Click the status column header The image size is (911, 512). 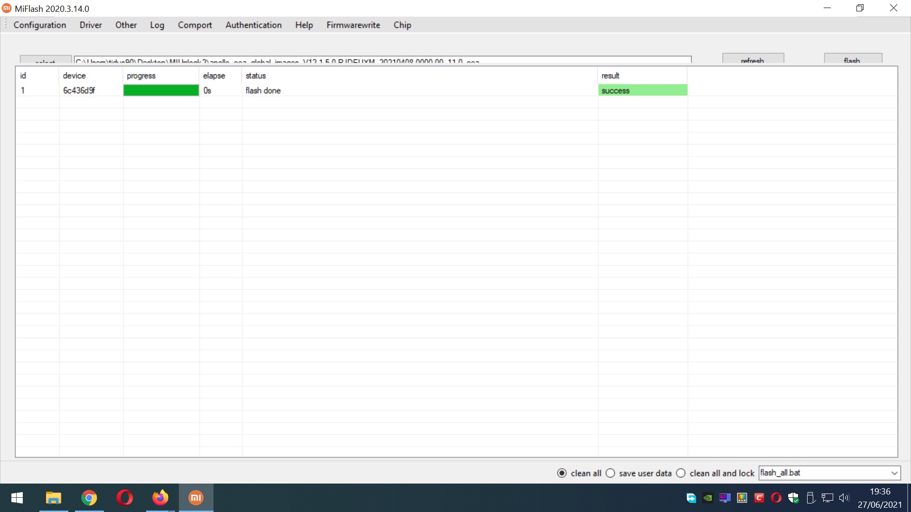click(x=420, y=76)
